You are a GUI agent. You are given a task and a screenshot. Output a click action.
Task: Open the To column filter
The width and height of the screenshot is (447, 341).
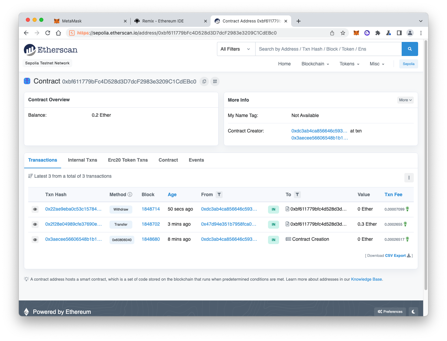point(297,194)
